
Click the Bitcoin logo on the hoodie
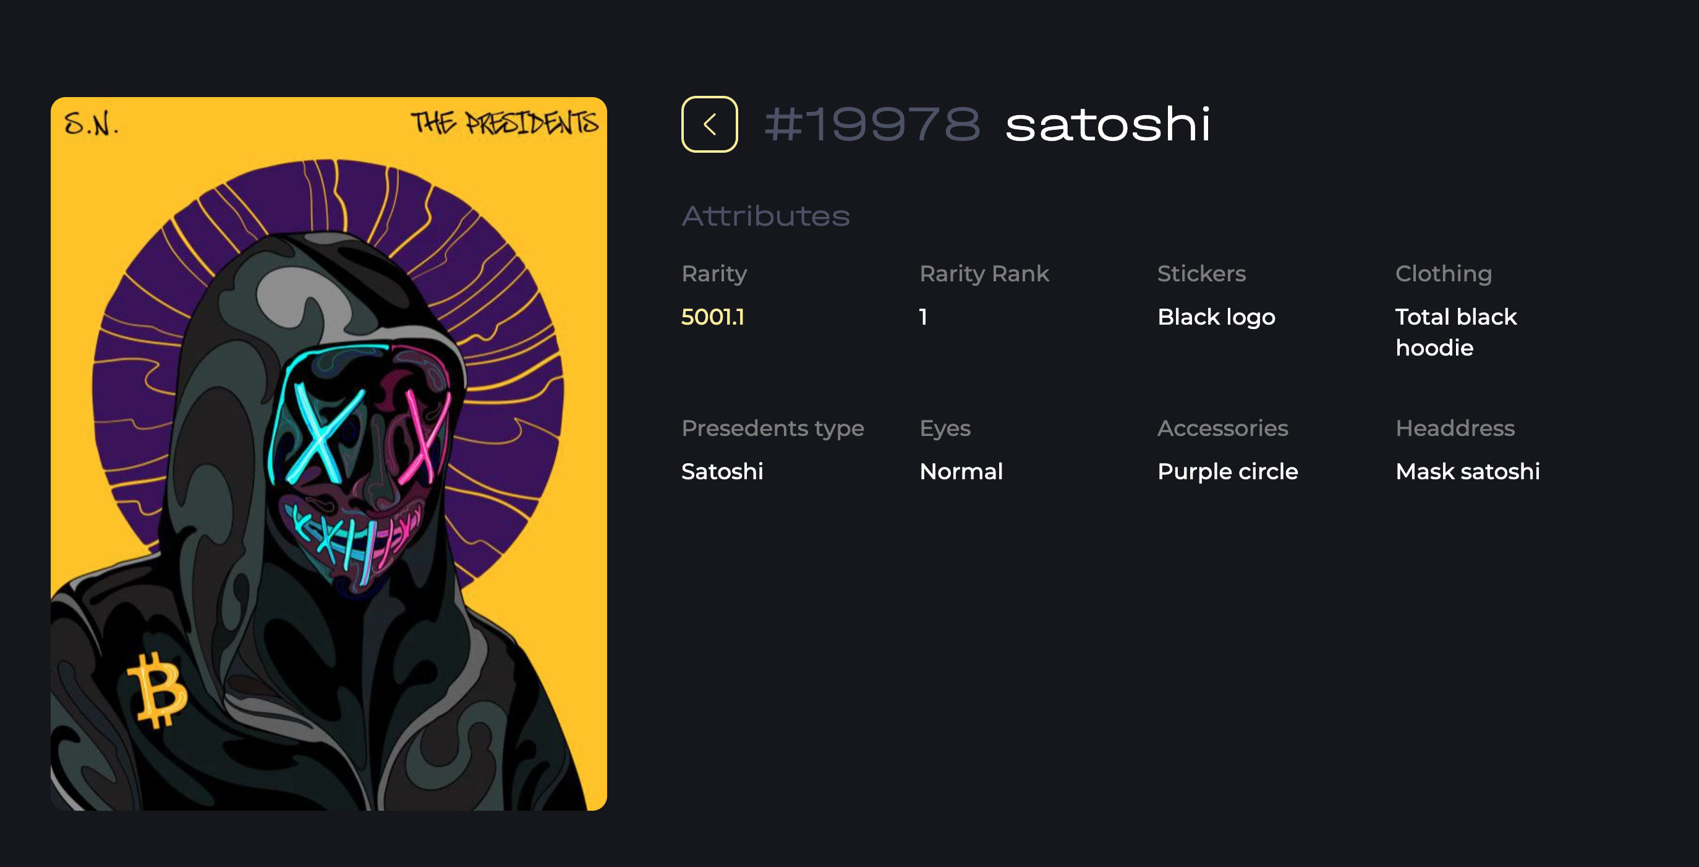(x=158, y=689)
